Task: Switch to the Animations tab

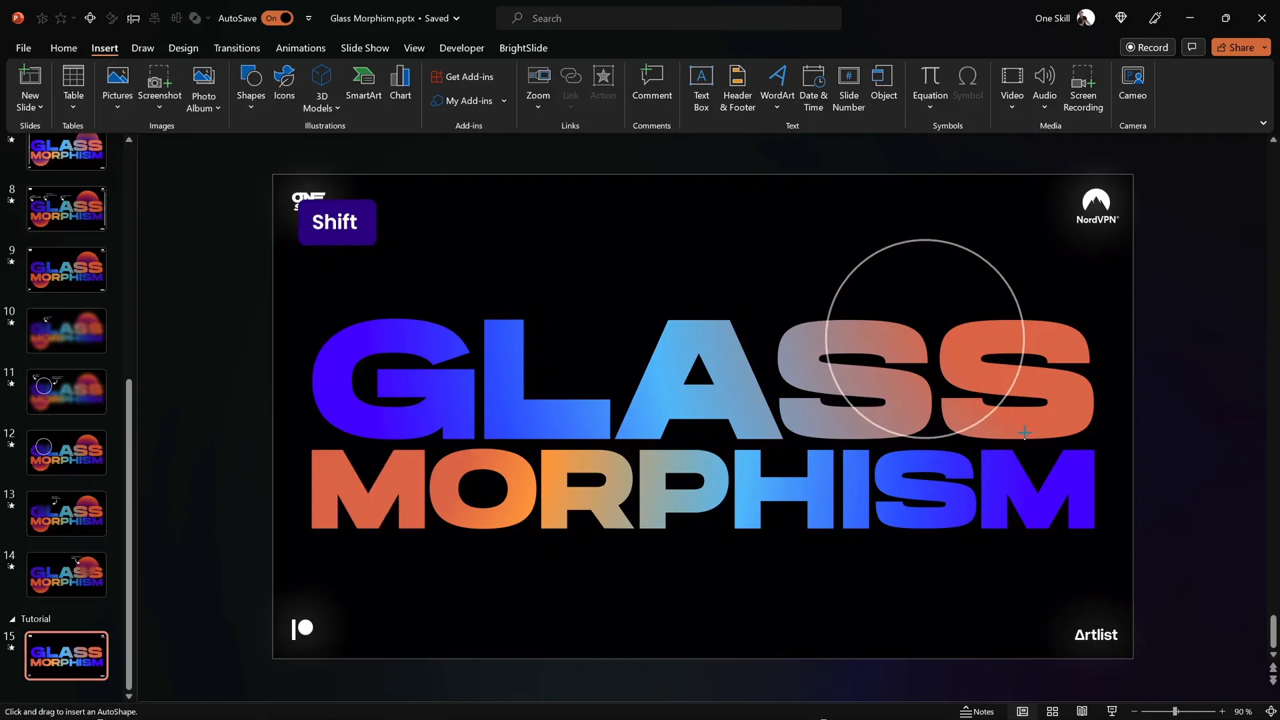Action: (x=301, y=48)
